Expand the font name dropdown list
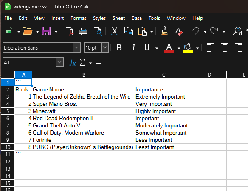 [76, 47]
